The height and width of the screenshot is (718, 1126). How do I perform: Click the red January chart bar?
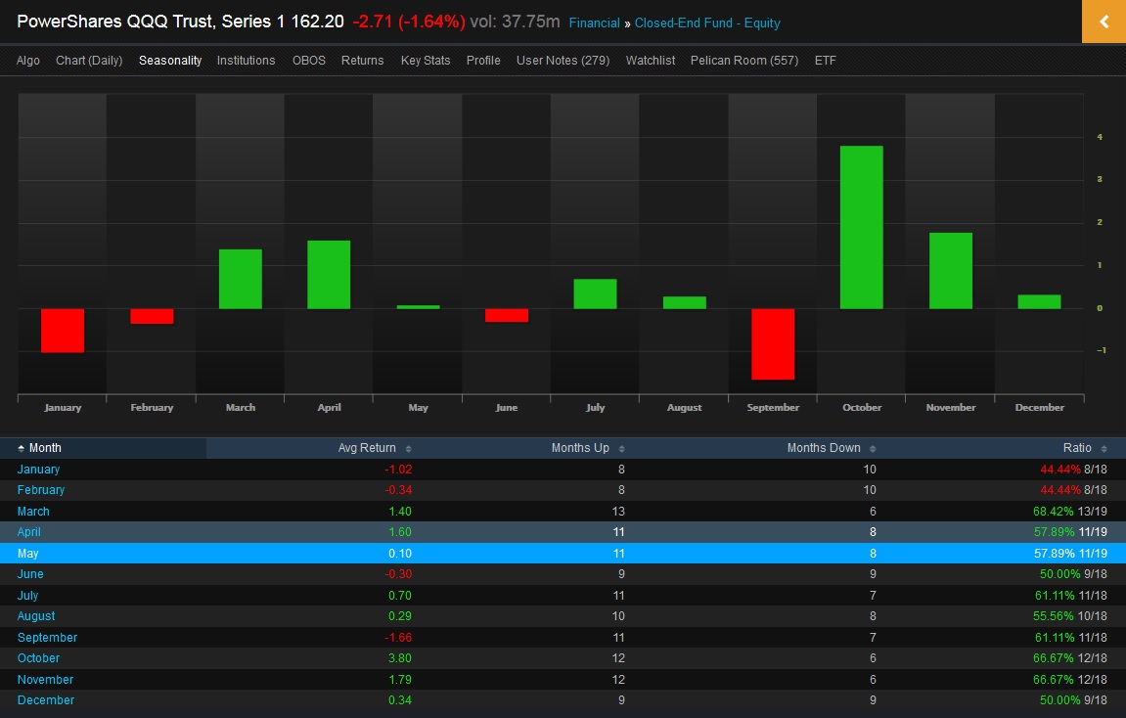pos(63,331)
